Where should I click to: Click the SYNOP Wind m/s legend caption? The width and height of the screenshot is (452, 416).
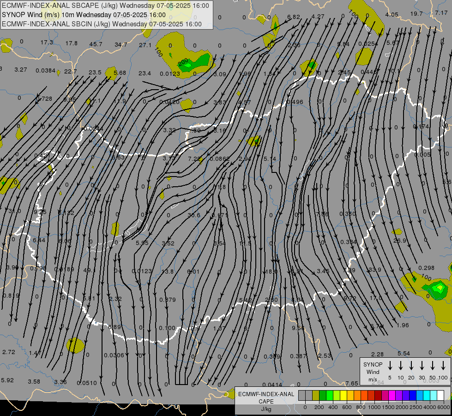point(373,372)
